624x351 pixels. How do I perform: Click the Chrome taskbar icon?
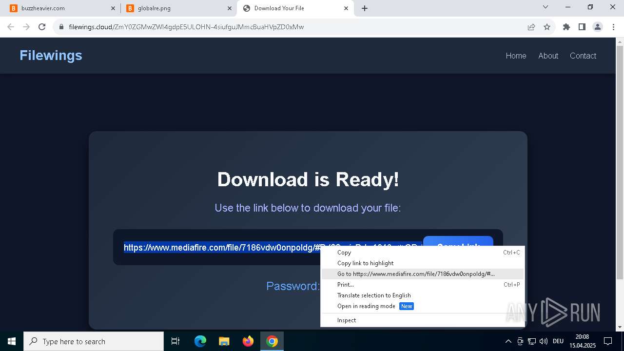click(272, 341)
